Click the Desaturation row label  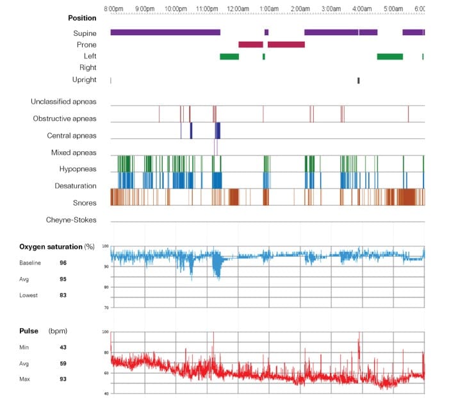[75, 186]
